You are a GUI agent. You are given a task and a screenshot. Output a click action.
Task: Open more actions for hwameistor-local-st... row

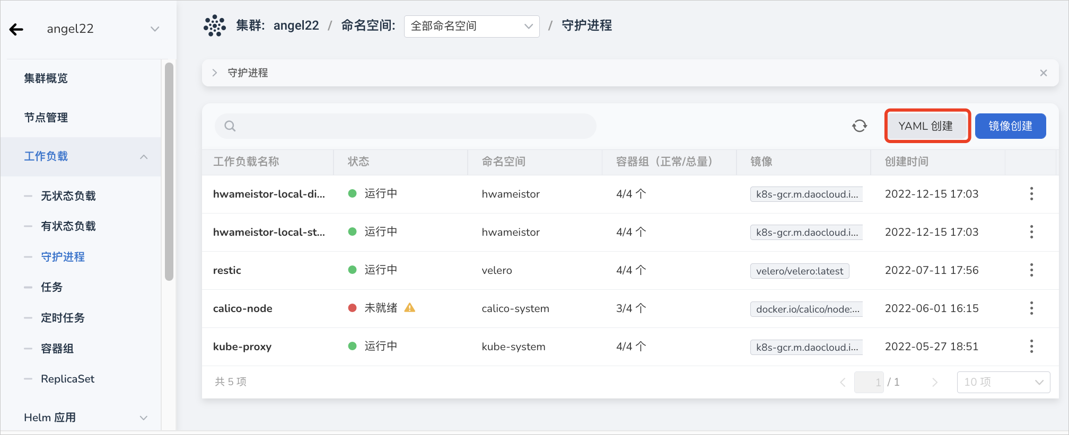click(1031, 232)
